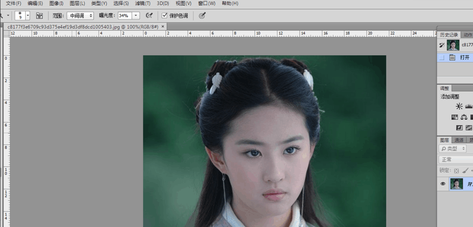Open the layer filter 类型 dropdown
Viewport: 473px width, 227px height.
click(x=453, y=148)
